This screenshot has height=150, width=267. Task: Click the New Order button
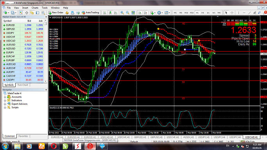[56, 12]
